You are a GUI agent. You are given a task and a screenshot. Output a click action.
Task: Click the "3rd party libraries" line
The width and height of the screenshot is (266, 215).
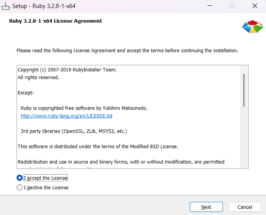point(74,131)
